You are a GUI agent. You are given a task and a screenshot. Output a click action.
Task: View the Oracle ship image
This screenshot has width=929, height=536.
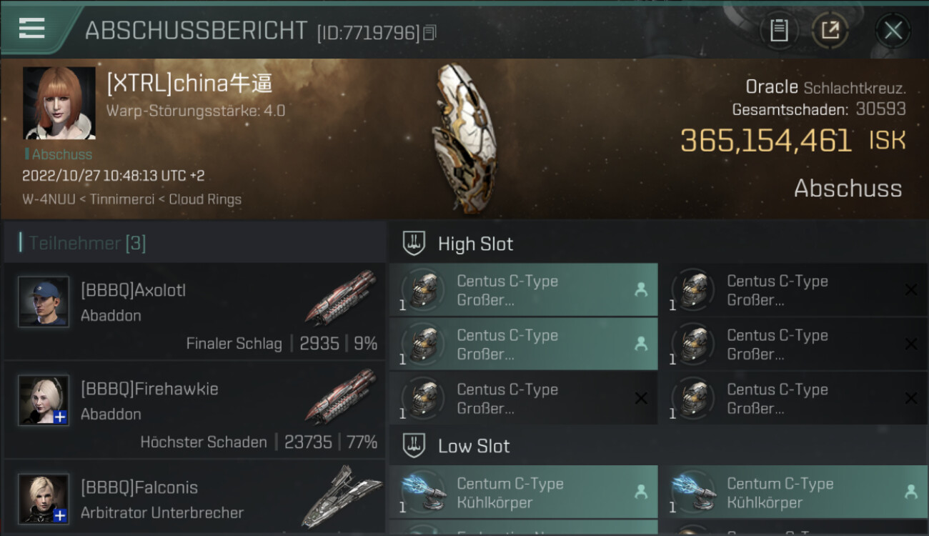pos(463,137)
